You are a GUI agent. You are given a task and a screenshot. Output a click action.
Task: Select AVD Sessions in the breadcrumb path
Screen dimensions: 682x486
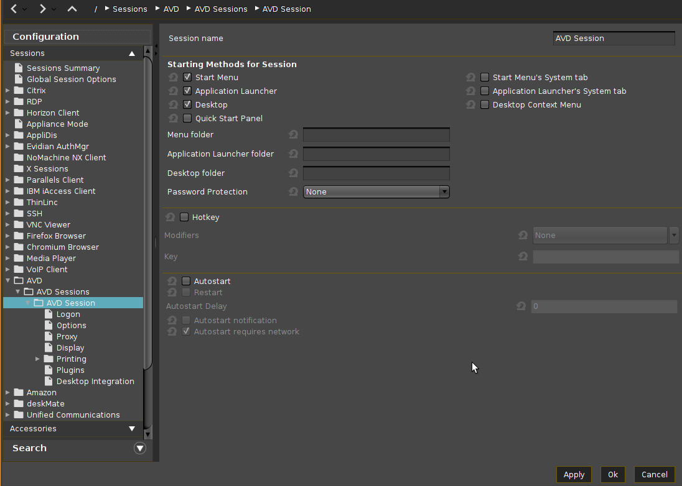click(x=220, y=9)
